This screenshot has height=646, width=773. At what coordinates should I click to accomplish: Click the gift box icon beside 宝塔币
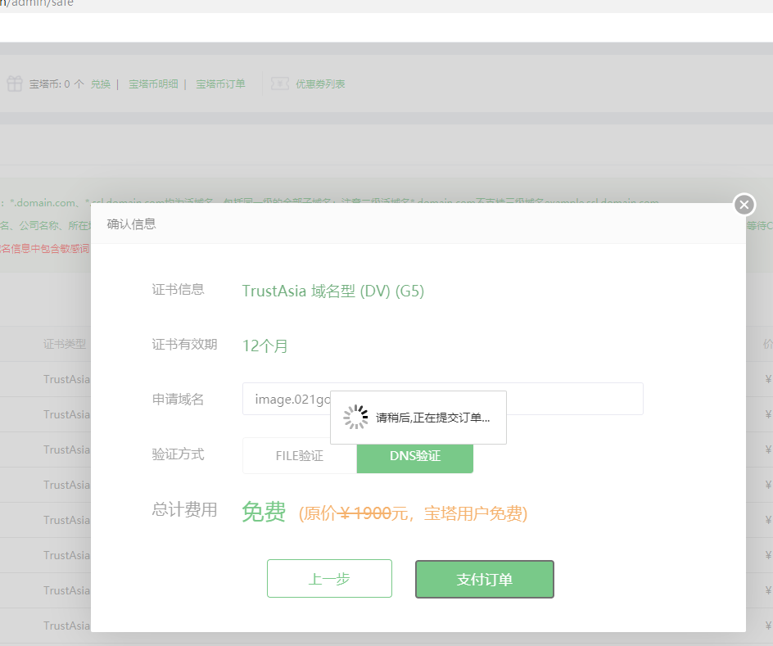coord(15,84)
